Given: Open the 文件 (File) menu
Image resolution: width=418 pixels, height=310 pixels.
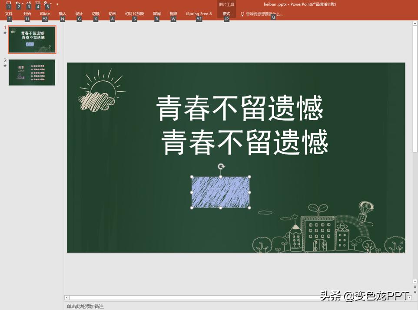Looking at the screenshot, I should pyautogui.click(x=9, y=13).
